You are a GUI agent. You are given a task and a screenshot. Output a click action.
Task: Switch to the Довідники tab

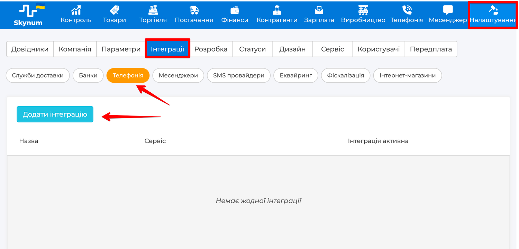30,49
